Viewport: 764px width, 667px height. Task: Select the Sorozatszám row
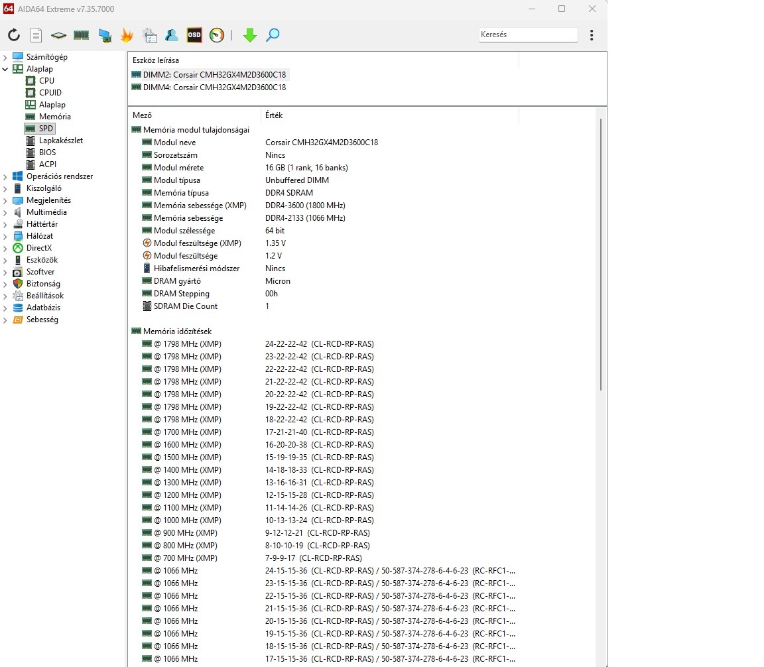[x=324, y=155]
